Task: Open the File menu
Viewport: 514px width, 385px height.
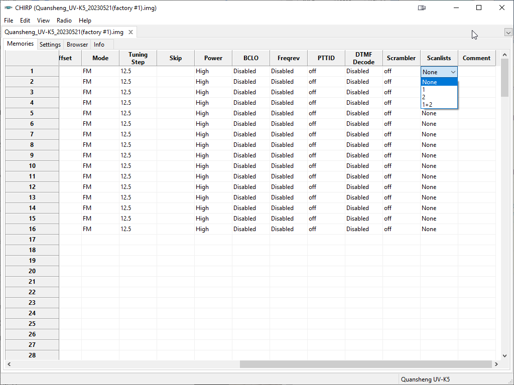Action: 9,20
